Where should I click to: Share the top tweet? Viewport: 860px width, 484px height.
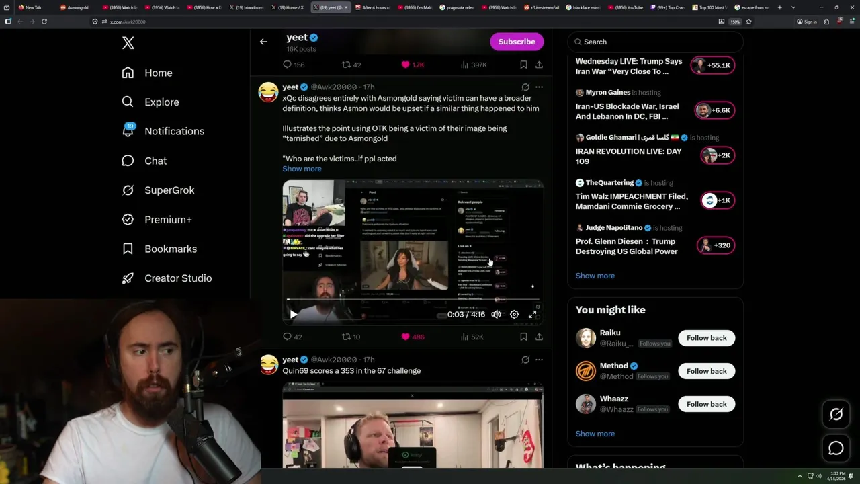coord(539,65)
